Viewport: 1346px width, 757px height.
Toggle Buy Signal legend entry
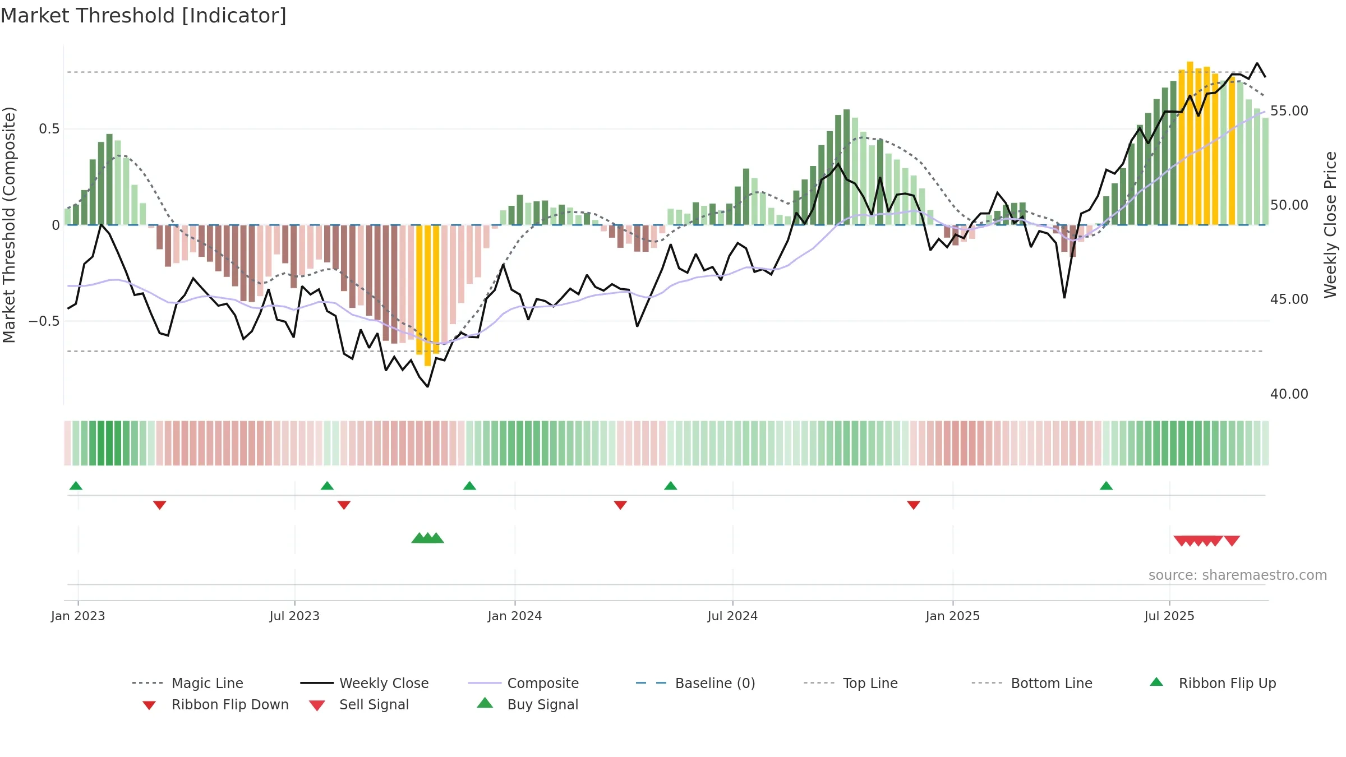coord(527,704)
